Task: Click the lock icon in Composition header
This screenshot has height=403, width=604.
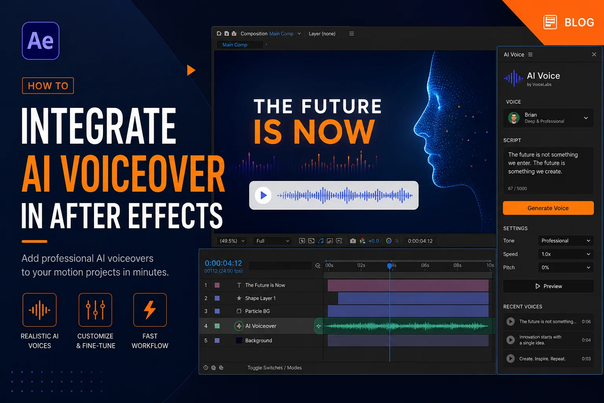Action: click(226, 33)
